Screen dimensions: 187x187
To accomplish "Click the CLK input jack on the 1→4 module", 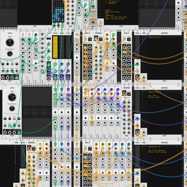I will [49, 44].
